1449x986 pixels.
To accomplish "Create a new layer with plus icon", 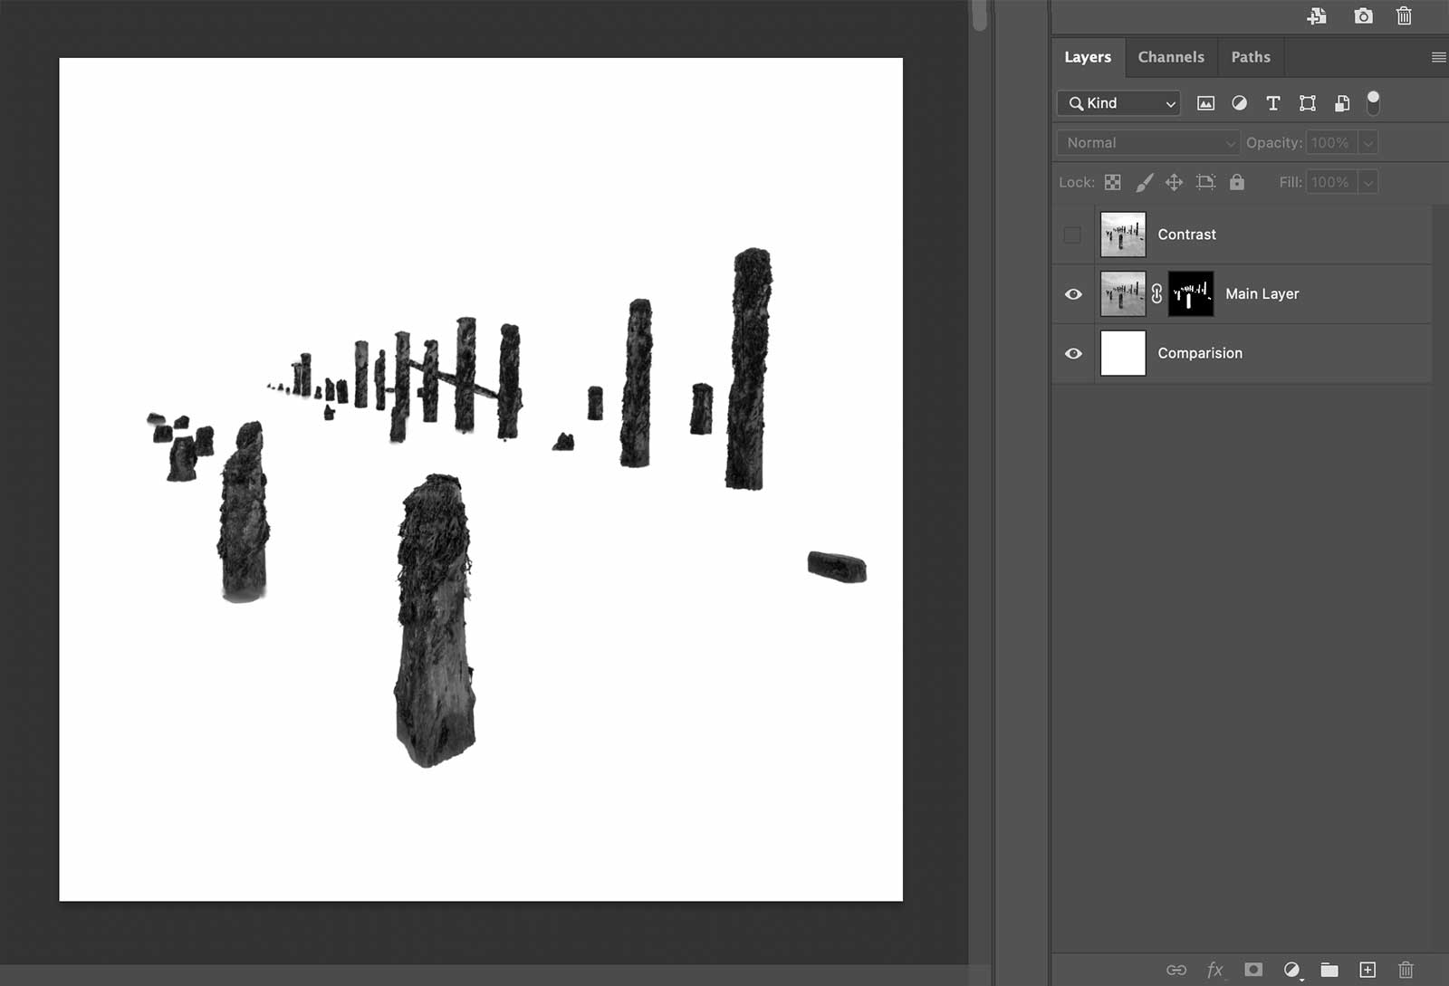I will (x=1367, y=970).
